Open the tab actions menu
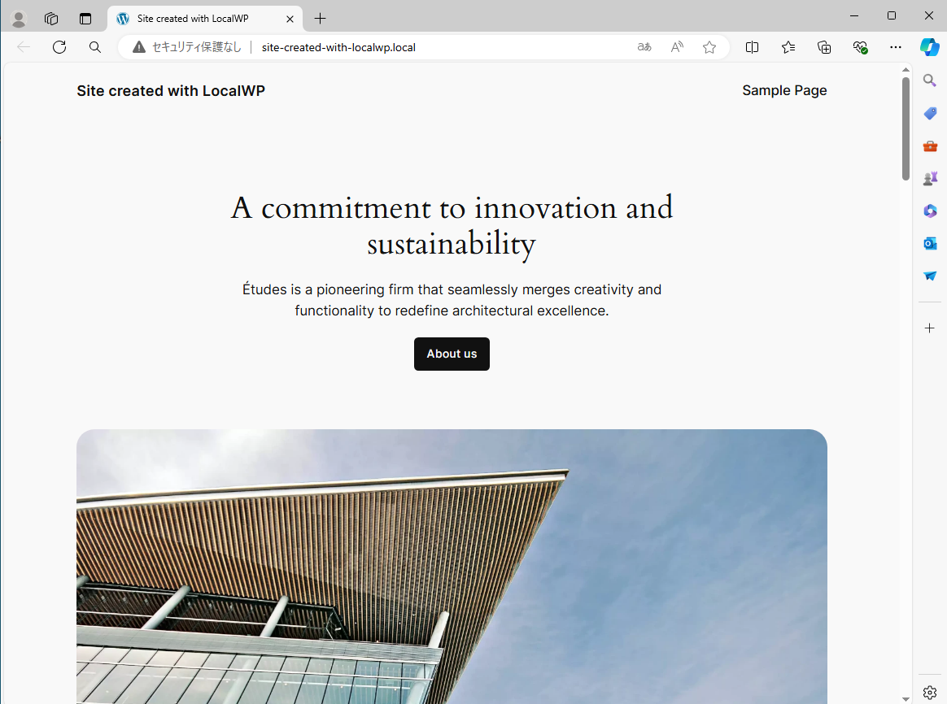This screenshot has width=947, height=704. pyautogui.click(x=85, y=19)
